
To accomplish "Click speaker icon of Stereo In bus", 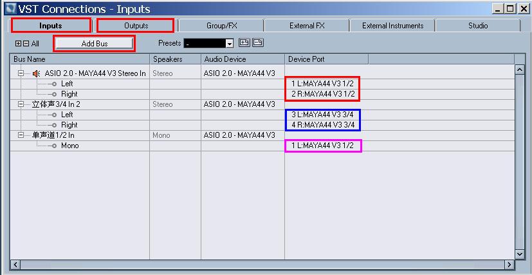I will point(37,73).
